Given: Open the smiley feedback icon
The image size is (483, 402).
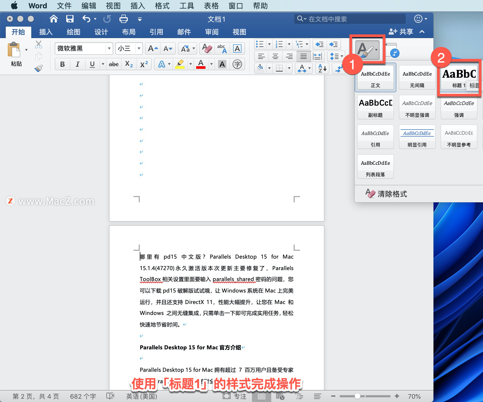Looking at the screenshot, I should click(x=418, y=19).
